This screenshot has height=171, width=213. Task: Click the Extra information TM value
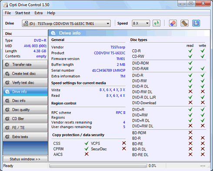pos(123,76)
